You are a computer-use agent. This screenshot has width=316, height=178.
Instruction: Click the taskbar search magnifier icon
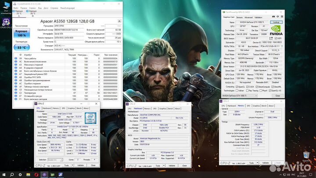coord(12,174)
